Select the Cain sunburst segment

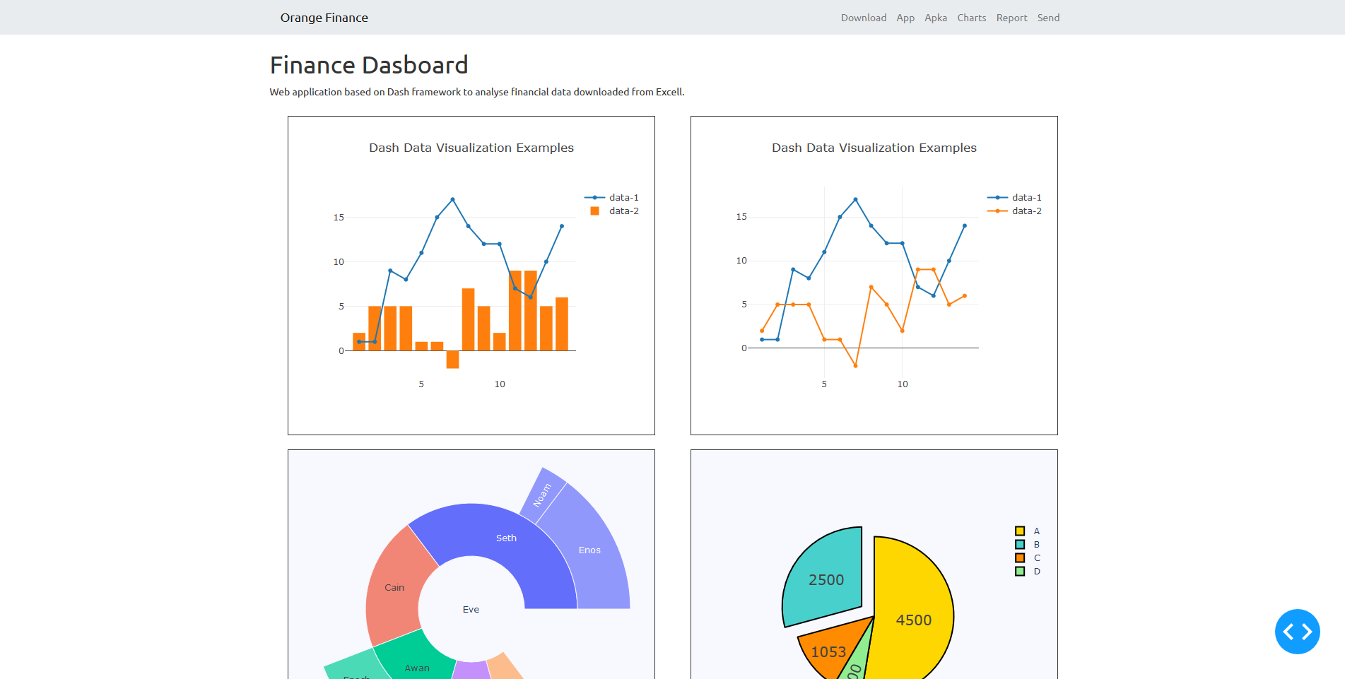point(394,587)
